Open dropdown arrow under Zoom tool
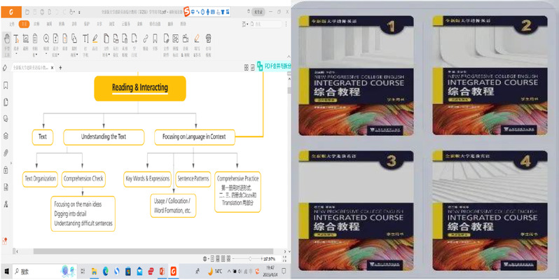Image resolution: width=559 pixels, height=280 pixels. (x=46, y=55)
